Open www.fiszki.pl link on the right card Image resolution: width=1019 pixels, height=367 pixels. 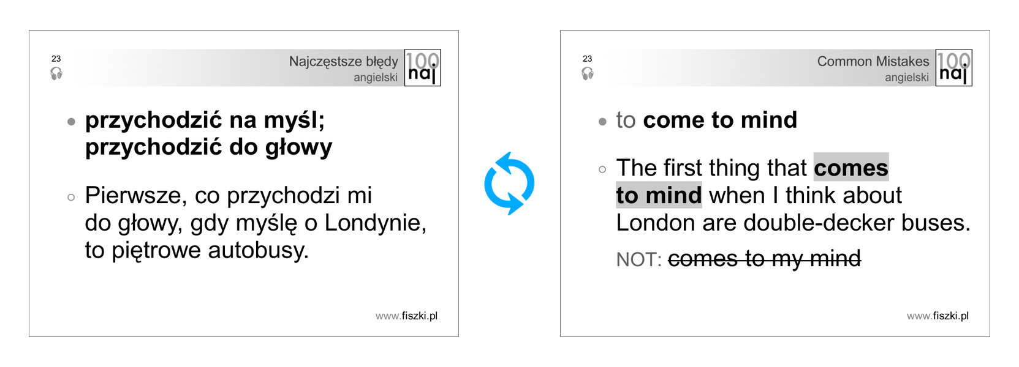point(938,316)
